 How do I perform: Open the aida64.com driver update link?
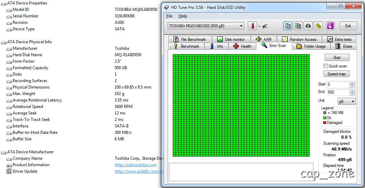pyautogui.click(x=138, y=171)
